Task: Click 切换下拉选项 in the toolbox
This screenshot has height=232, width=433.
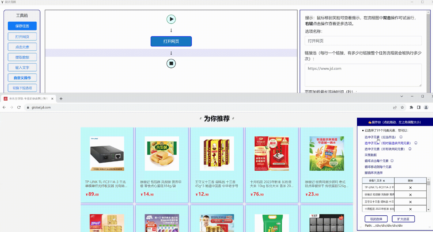Action: 22,88
